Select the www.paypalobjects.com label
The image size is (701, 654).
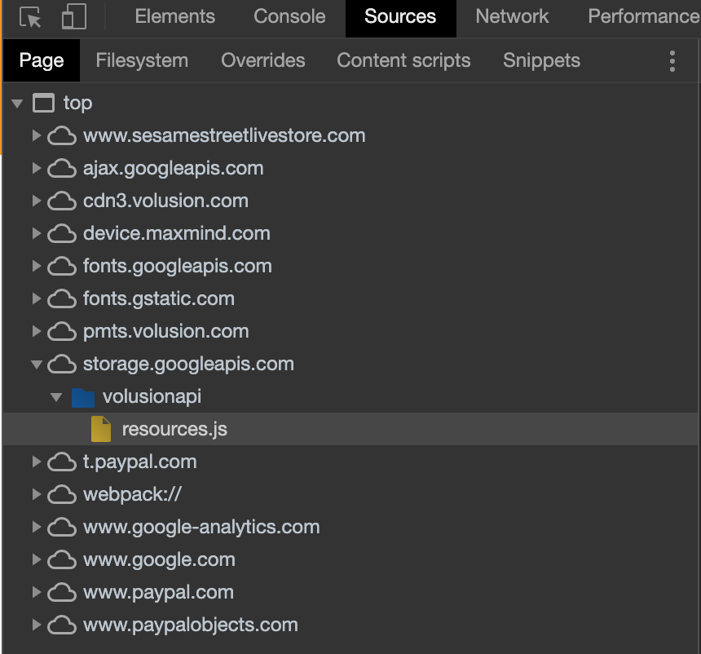pyautogui.click(x=191, y=625)
